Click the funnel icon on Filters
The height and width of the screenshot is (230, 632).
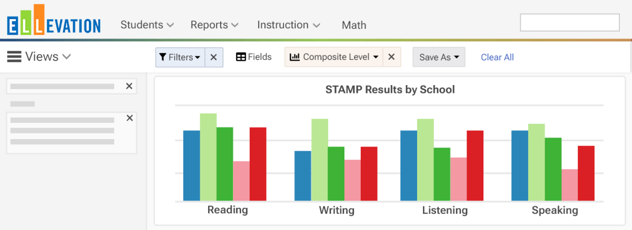[163, 57]
